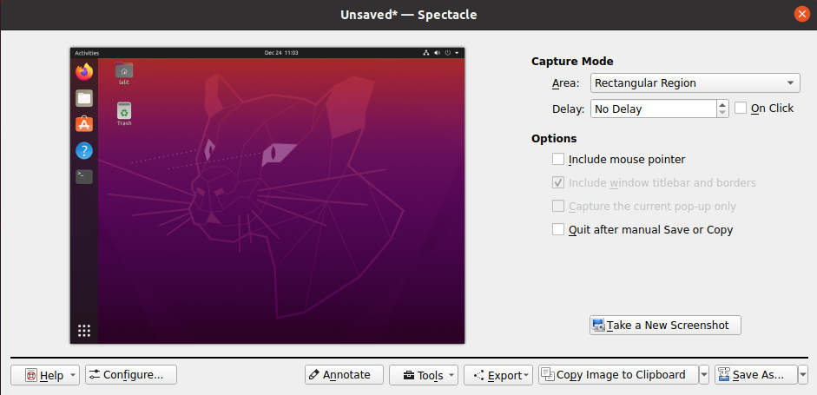Enable Quit after manual Save or Copy
817x395 pixels.
tap(558, 229)
